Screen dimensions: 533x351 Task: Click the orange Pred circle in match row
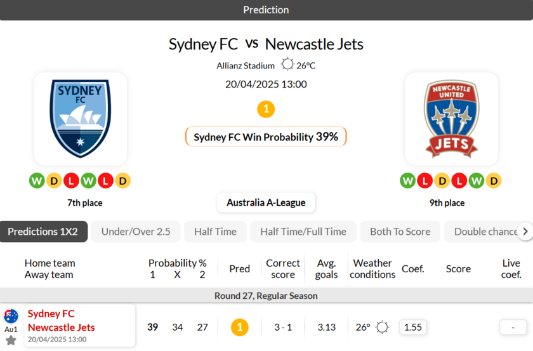click(239, 328)
